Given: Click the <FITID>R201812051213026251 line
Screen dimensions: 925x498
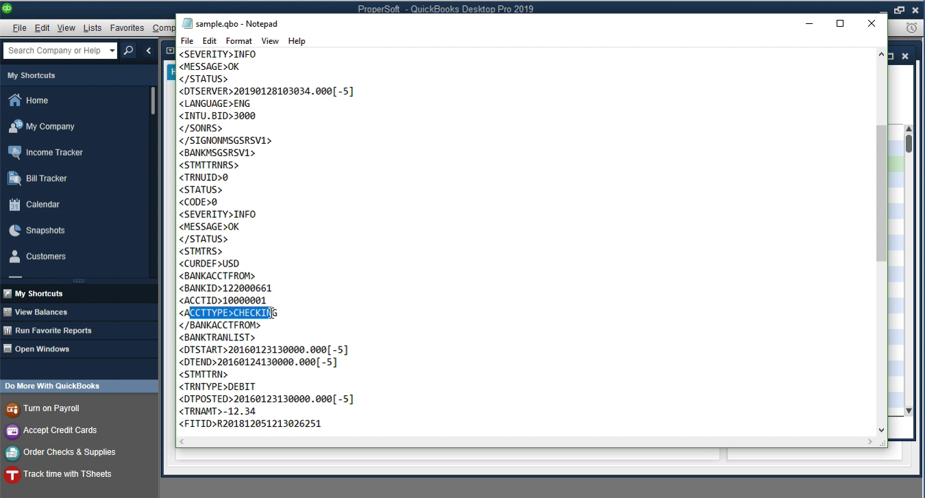Looking at the screenshot, I should (x=250, y=424).
